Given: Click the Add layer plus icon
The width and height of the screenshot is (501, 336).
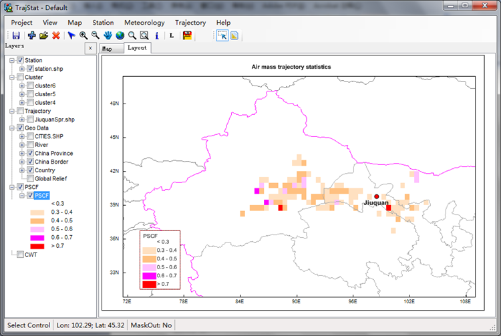Looking at the screenshot, I should [31, 35].
